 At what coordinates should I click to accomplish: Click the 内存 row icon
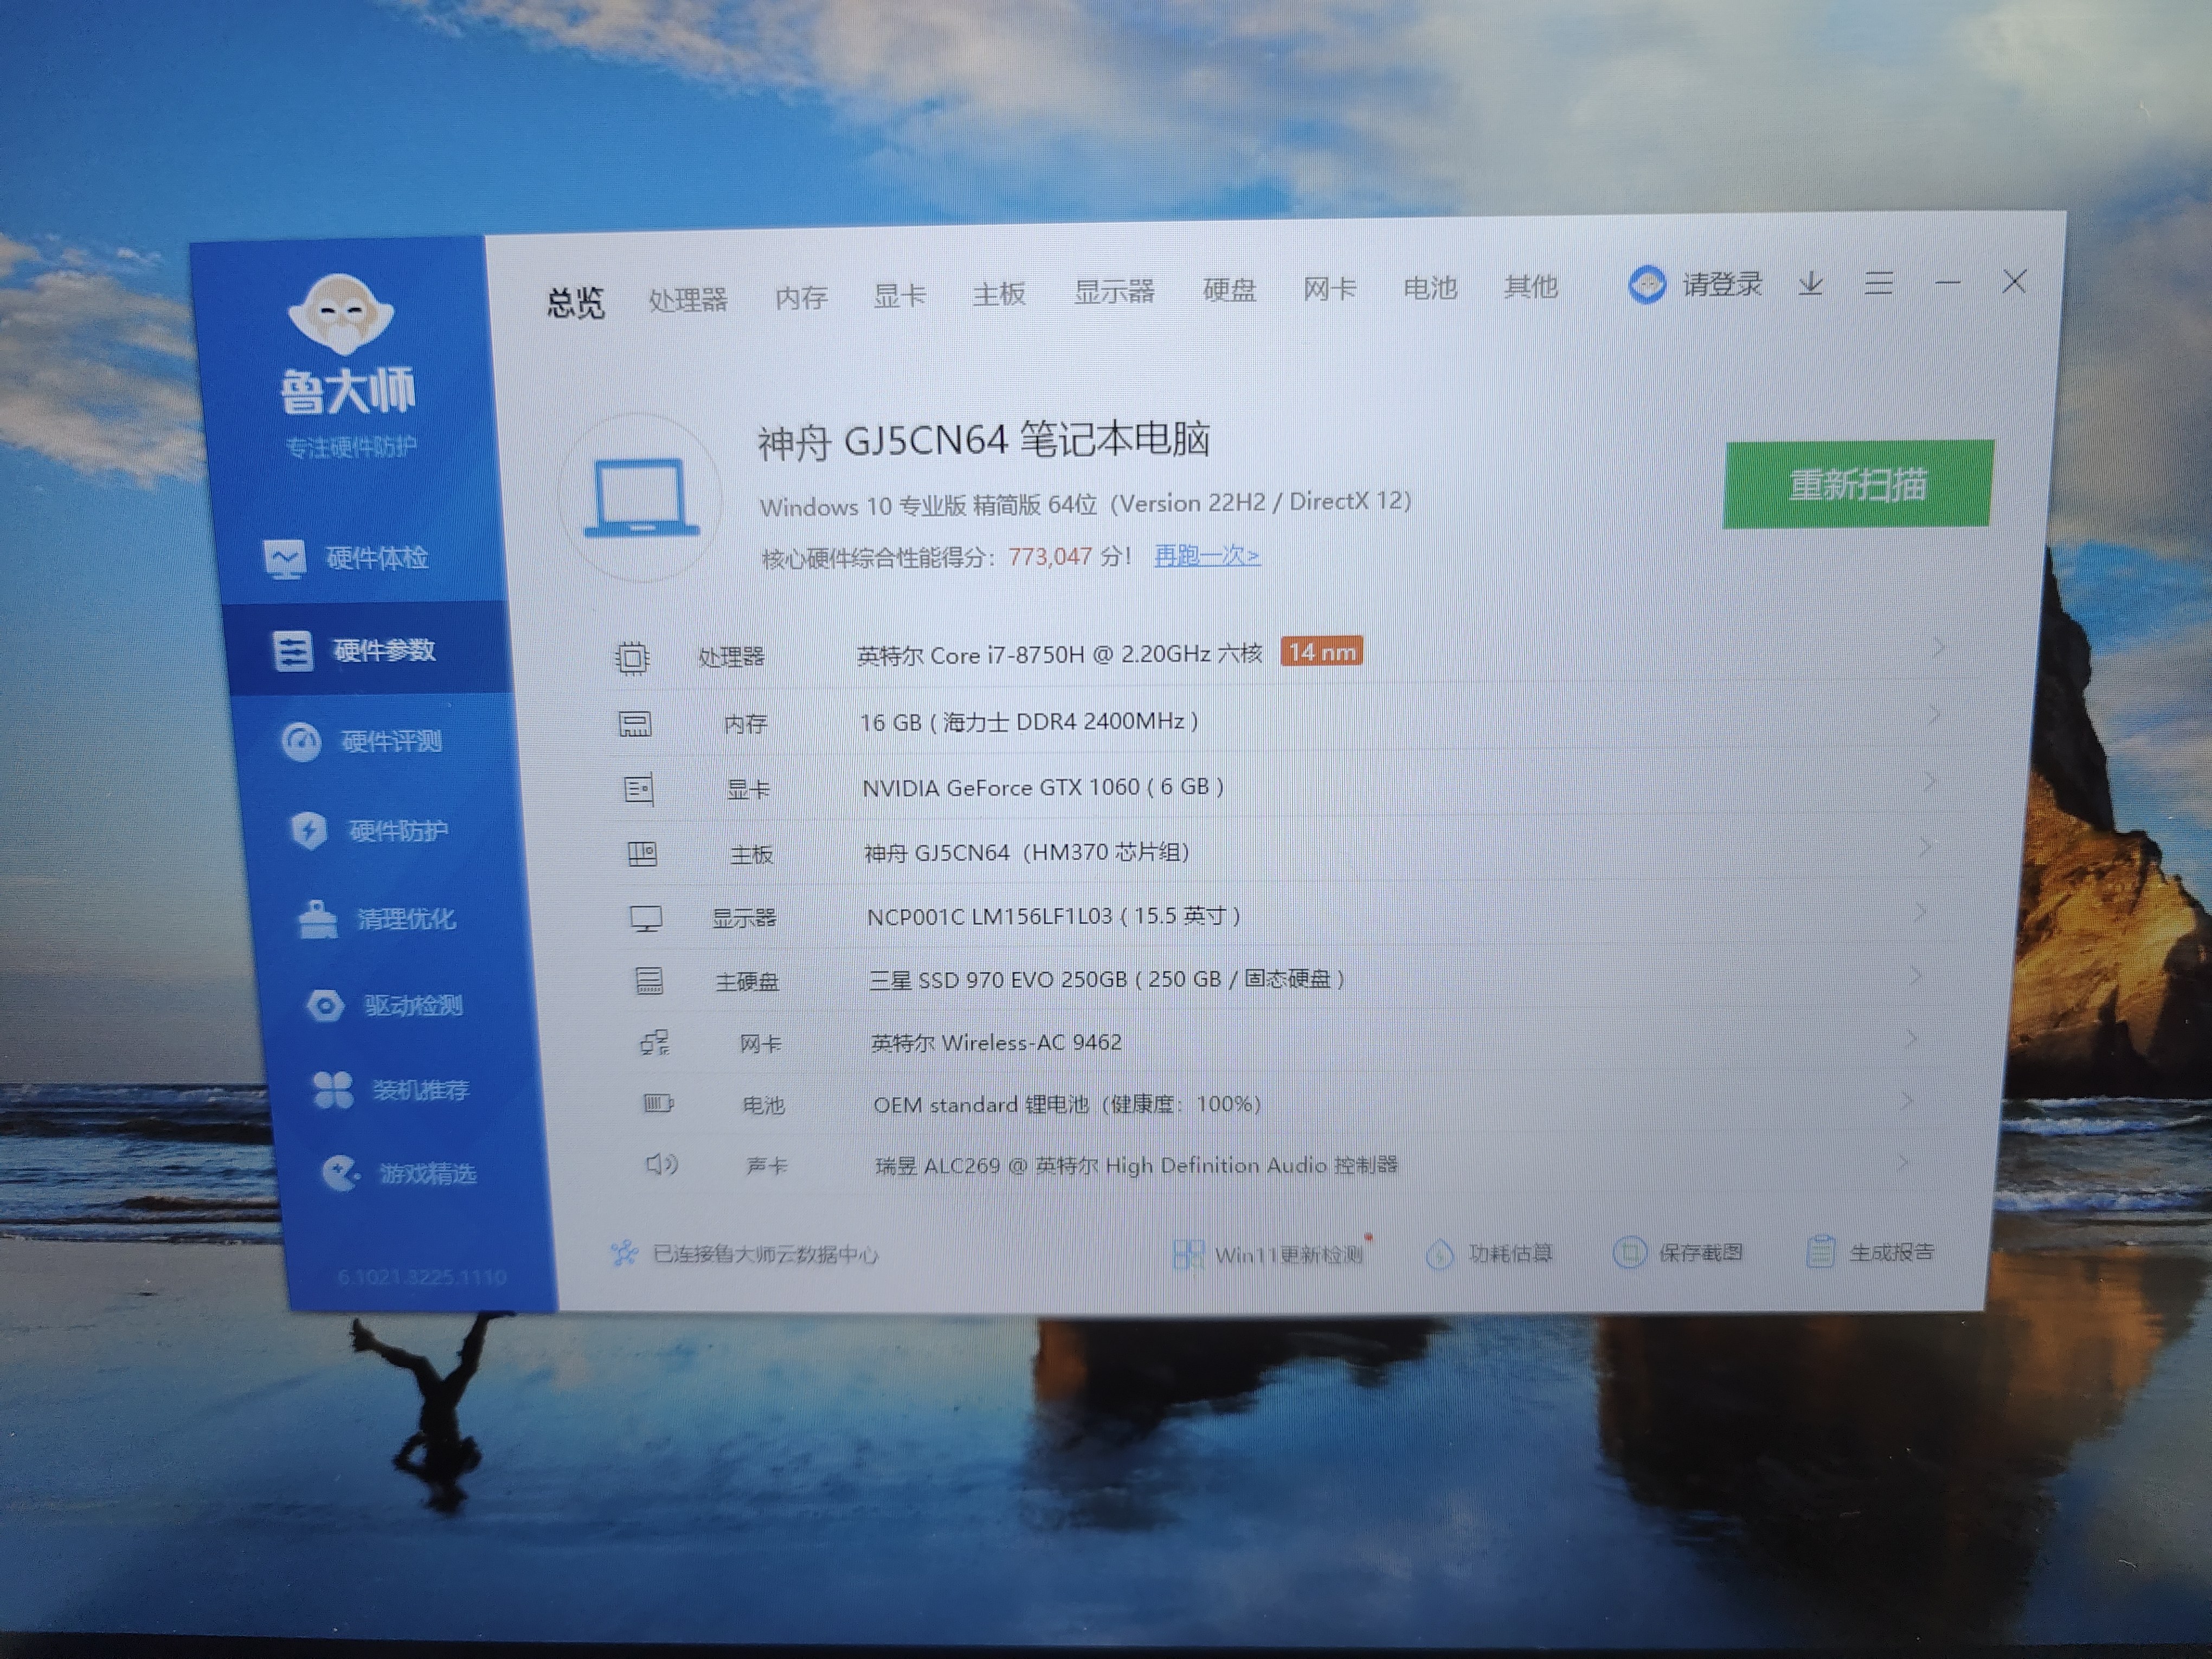coord(635,724)
